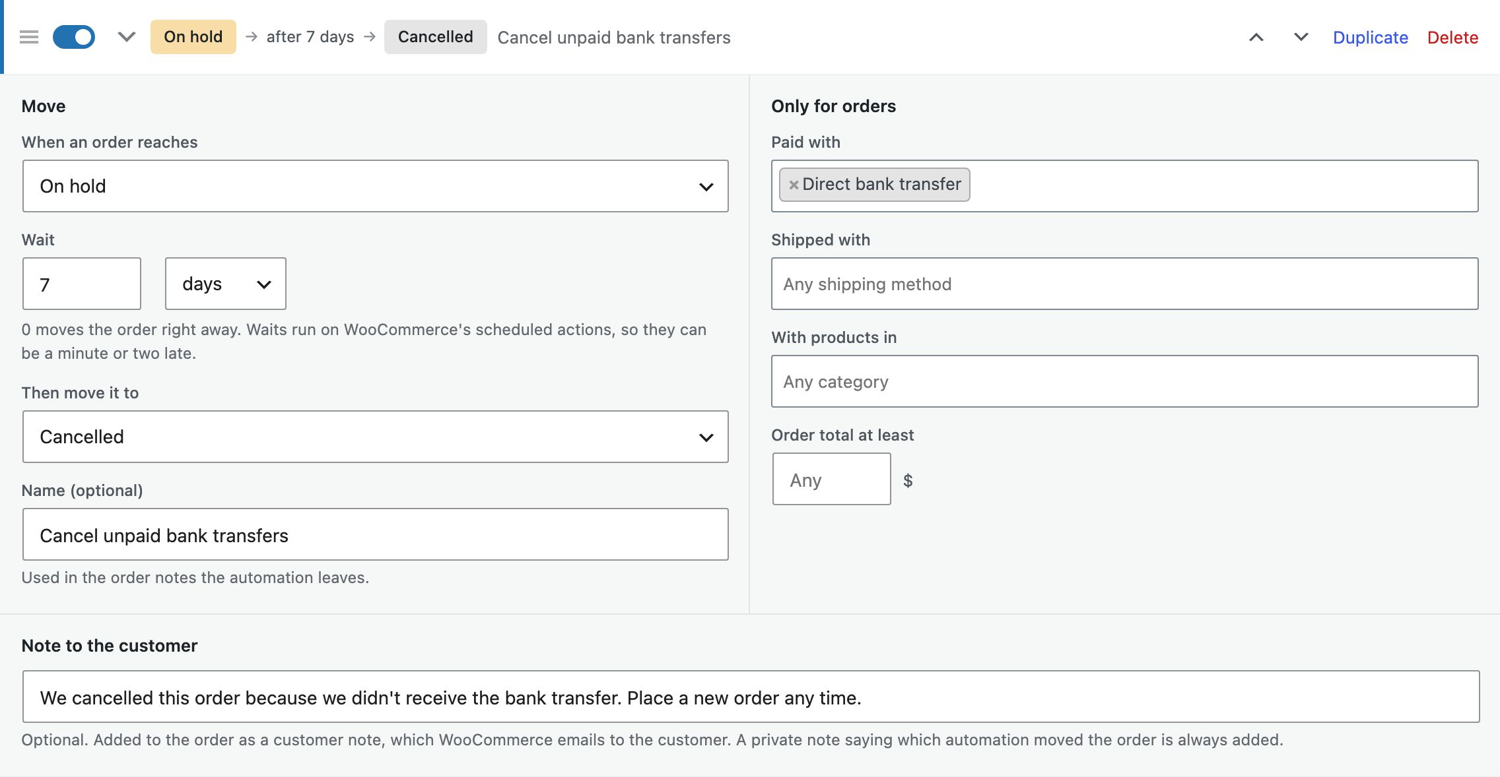Select the On hold status badge
The image size is (1500, 777).
[193, 37]
